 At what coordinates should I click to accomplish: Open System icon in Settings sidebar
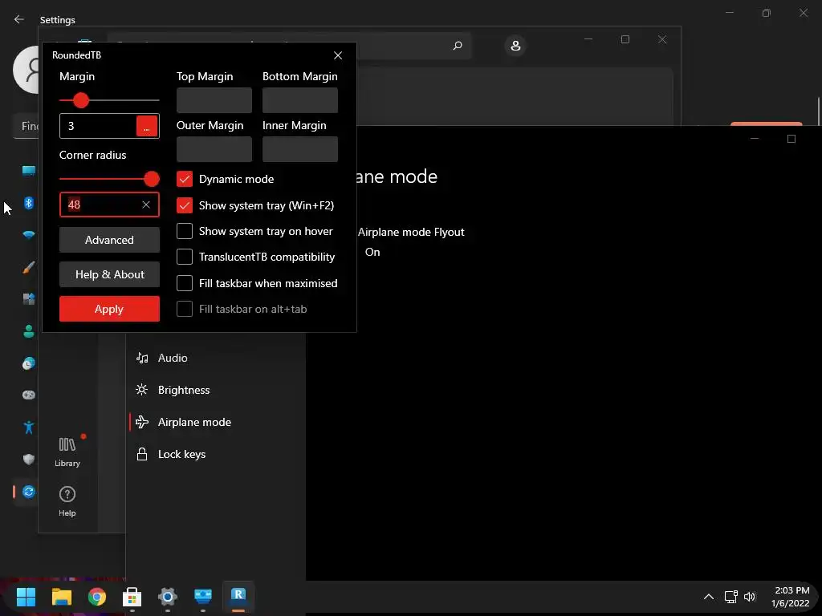coord(28,171)
